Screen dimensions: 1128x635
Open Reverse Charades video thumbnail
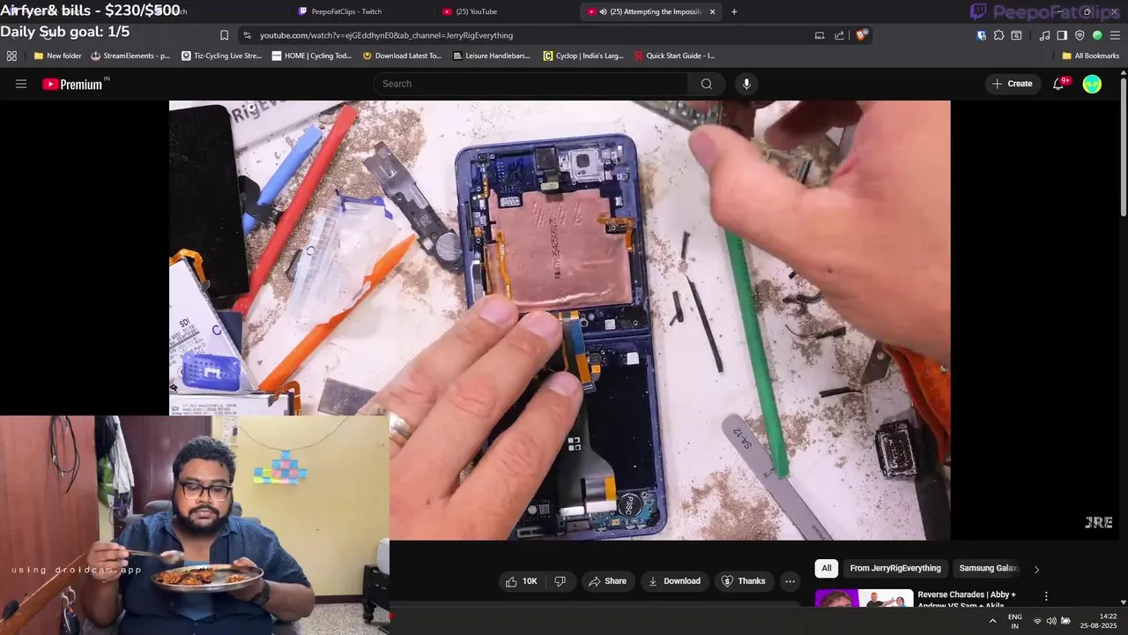pos(864,598)
